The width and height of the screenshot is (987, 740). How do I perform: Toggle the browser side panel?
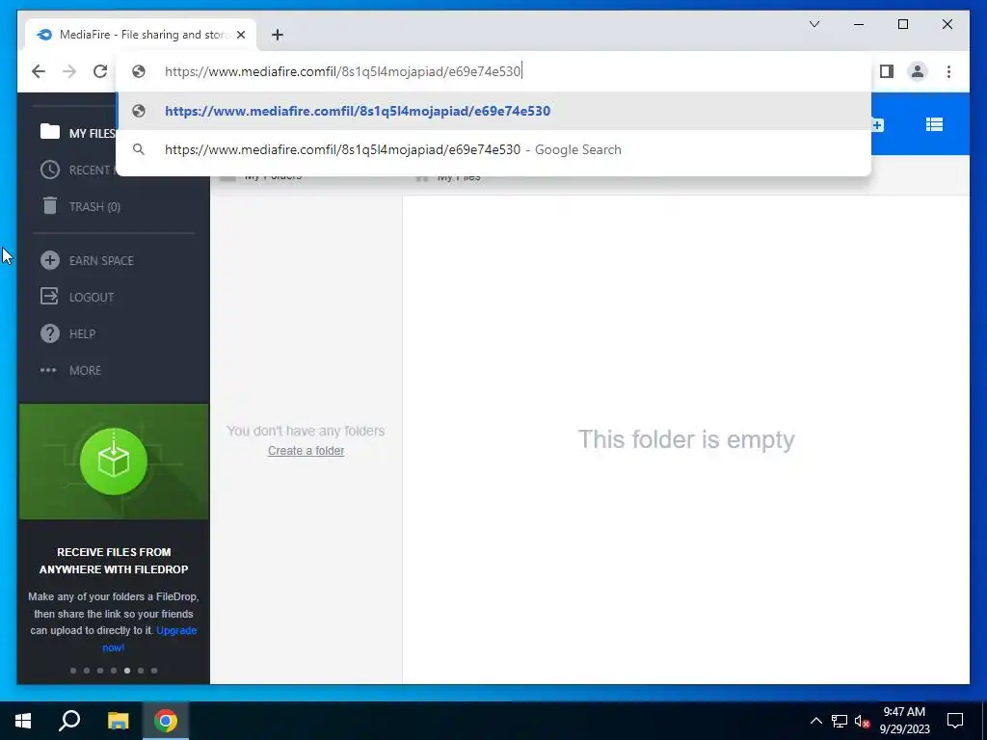[887, 71]
